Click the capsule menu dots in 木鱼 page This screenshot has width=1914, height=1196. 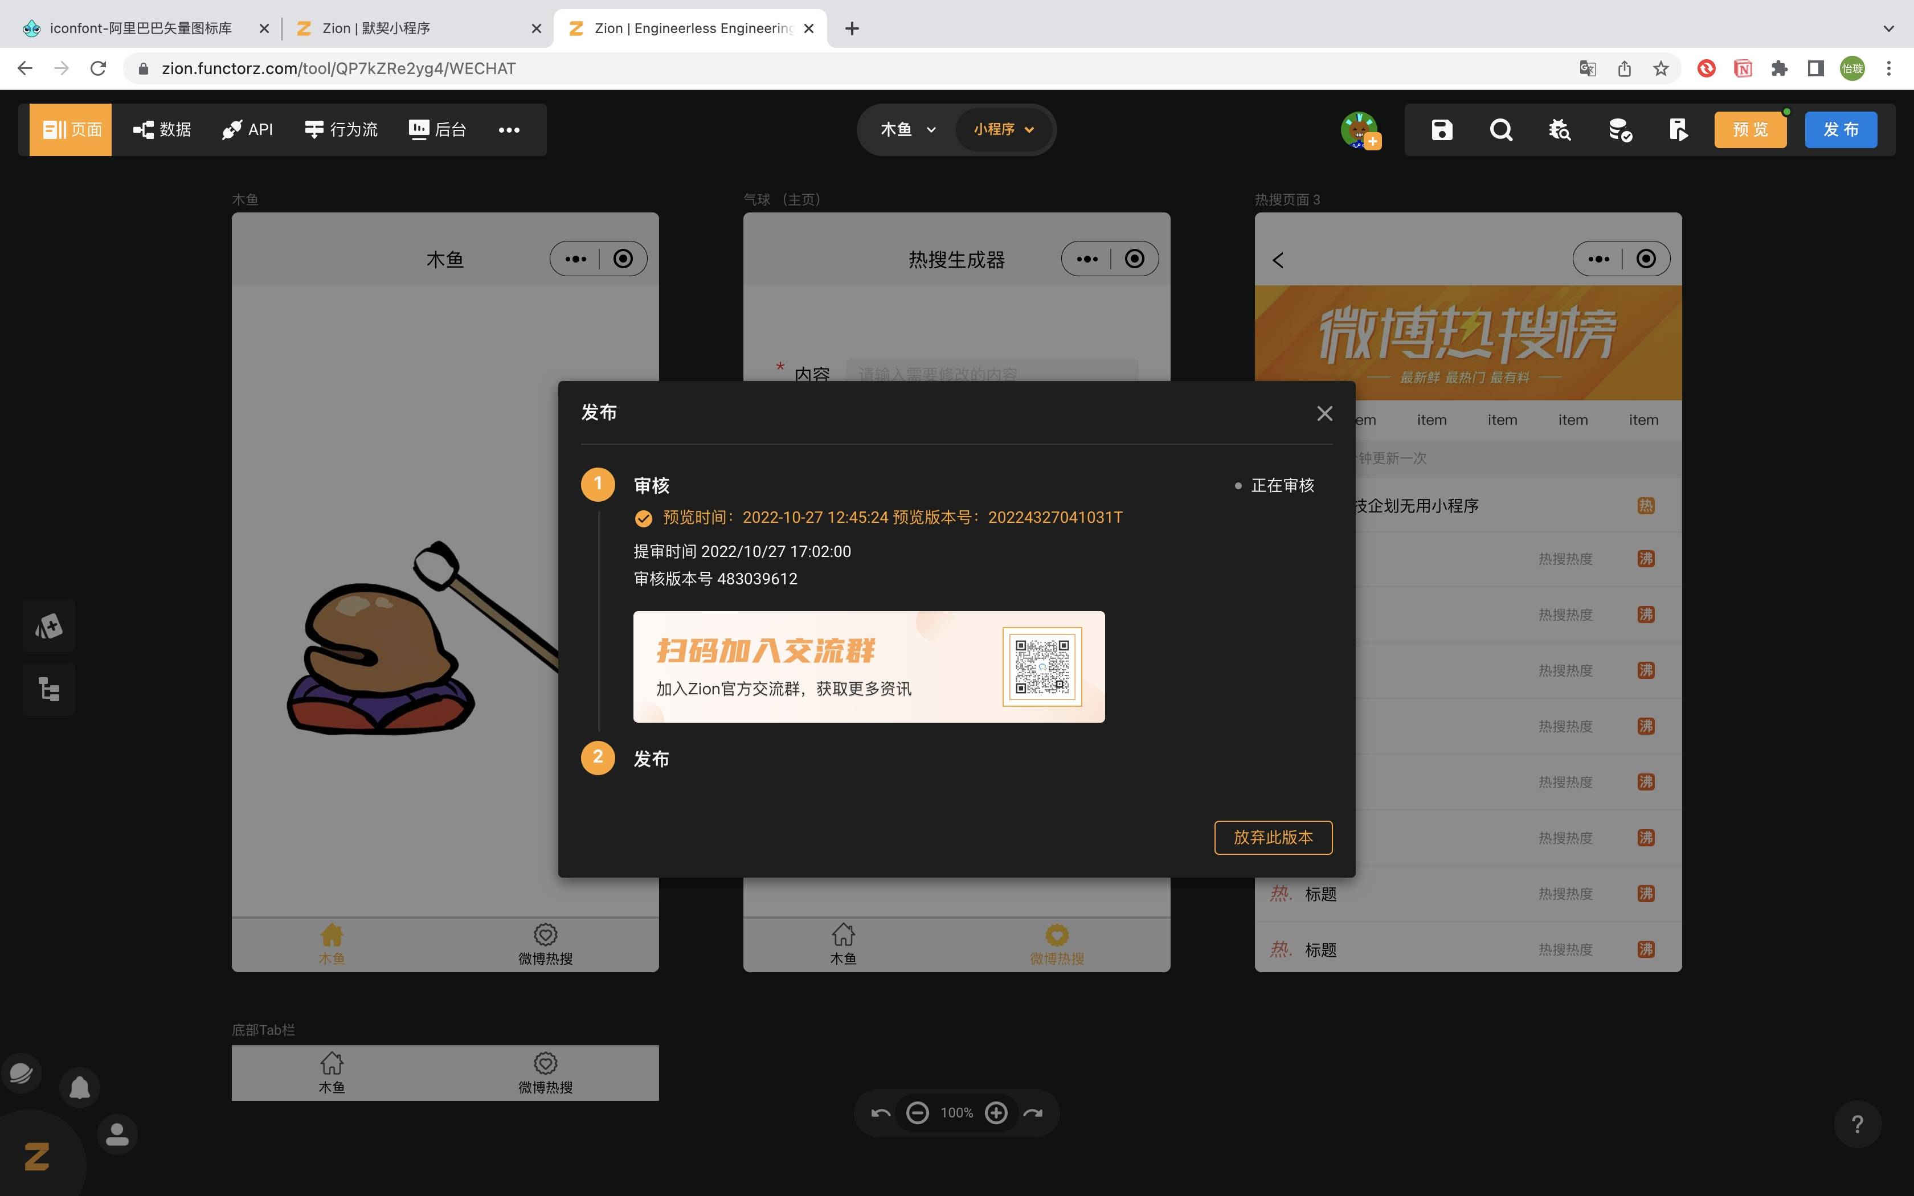pyautogui.click(x=576, y=259)
